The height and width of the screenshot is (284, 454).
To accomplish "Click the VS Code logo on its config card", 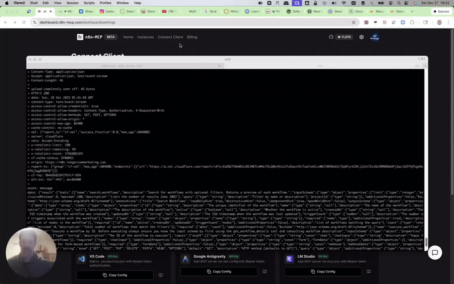I will [81, 260].
